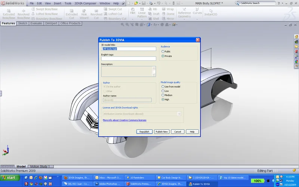The height and width of the screenshot is (187, 299).
Task: Switch to the Evaluate tab
Action: (36, 23)
